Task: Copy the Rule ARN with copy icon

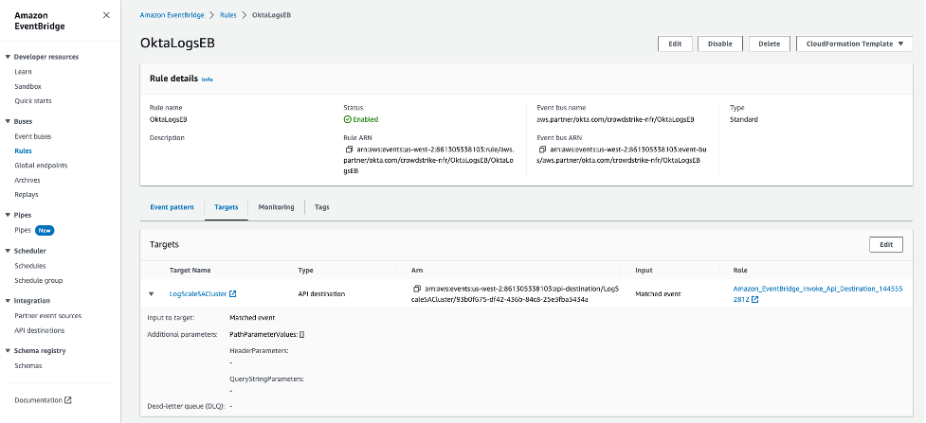Action: pos(349,150)
